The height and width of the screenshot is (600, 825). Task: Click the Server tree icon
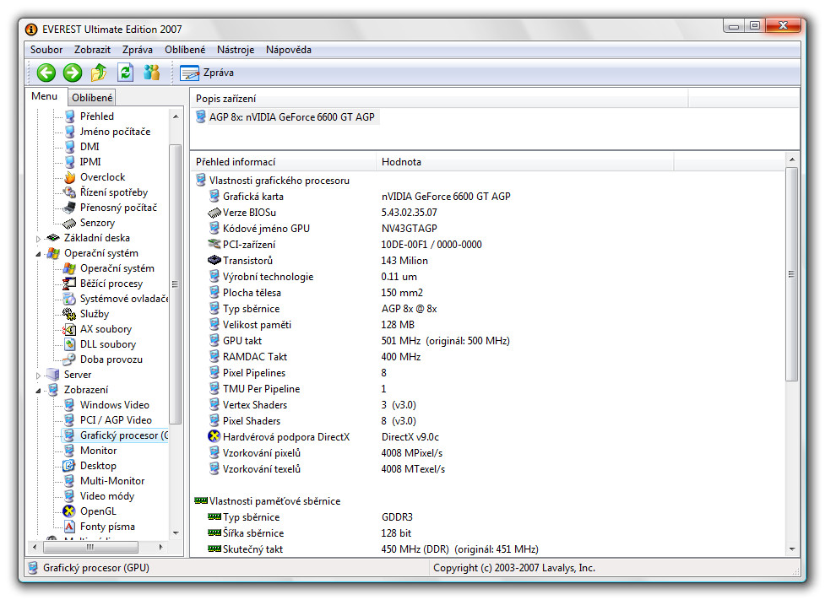pos(53,375)
